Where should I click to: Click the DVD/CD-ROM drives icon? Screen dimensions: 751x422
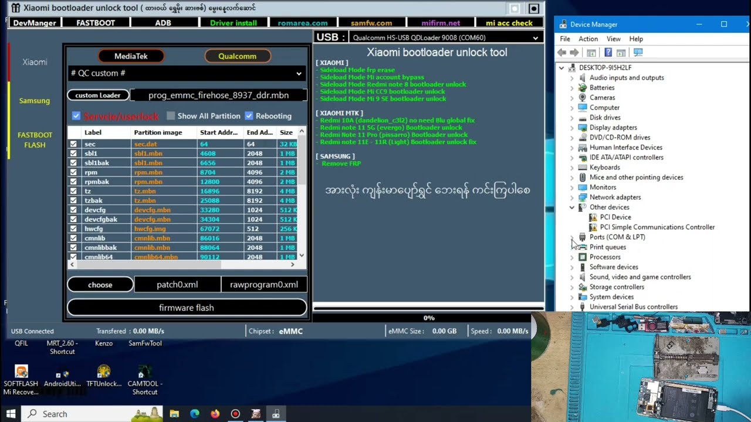[583, 137]
